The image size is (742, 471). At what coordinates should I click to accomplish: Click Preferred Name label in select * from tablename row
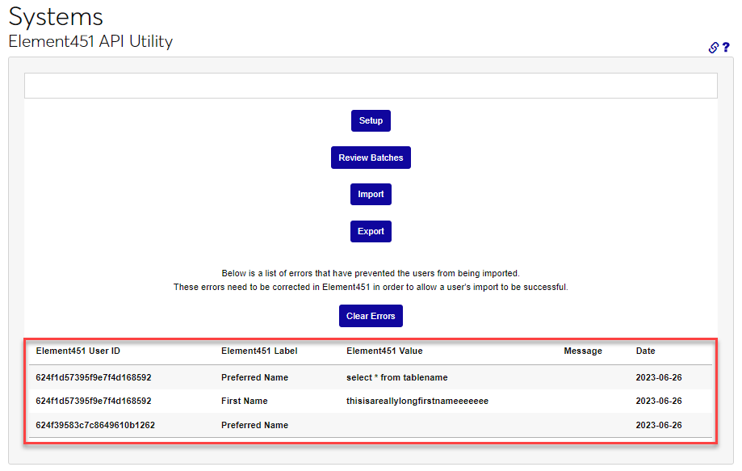coord(254,377)
